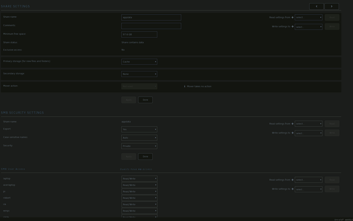Open SMB User Access Write settings to dropdown

309,189
